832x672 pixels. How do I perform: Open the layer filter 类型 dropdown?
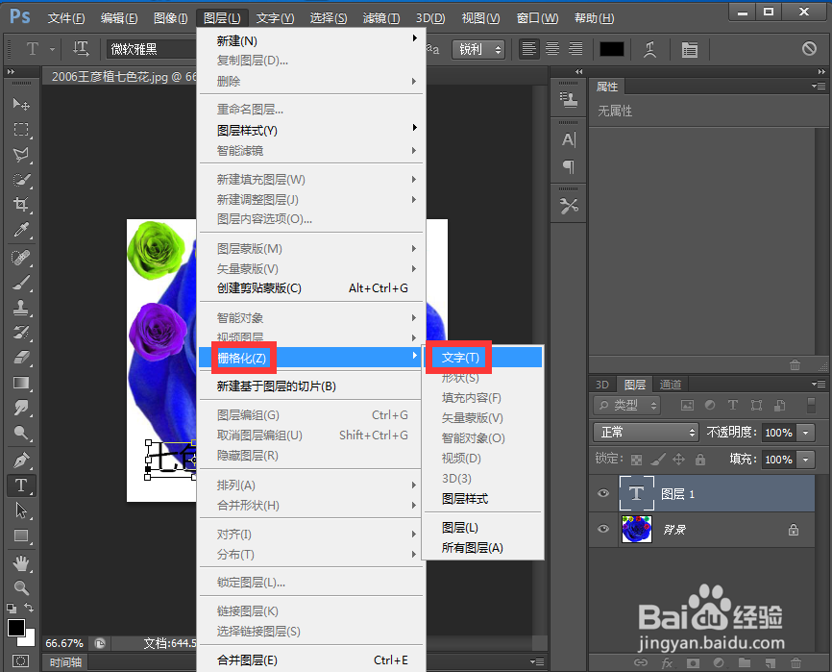coord(626,405)
